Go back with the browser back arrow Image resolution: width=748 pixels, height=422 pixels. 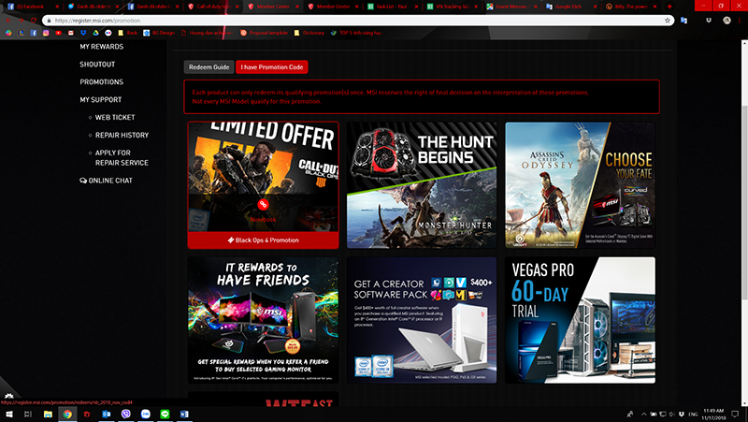point(8,21)
